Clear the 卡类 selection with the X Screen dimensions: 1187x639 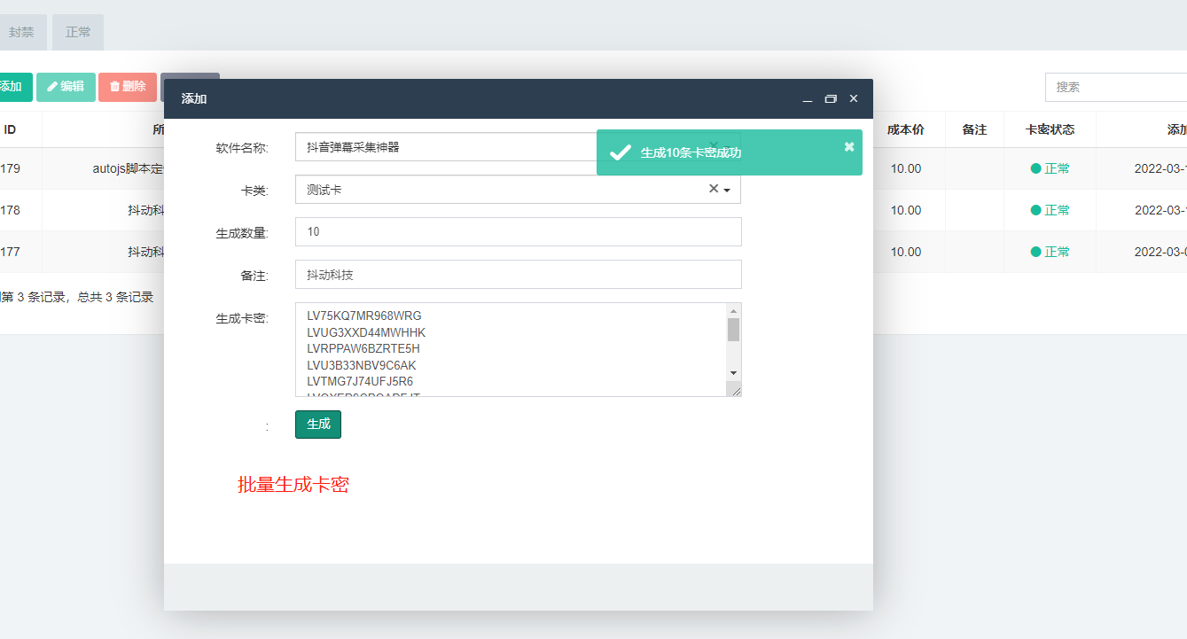pos(713,189)
